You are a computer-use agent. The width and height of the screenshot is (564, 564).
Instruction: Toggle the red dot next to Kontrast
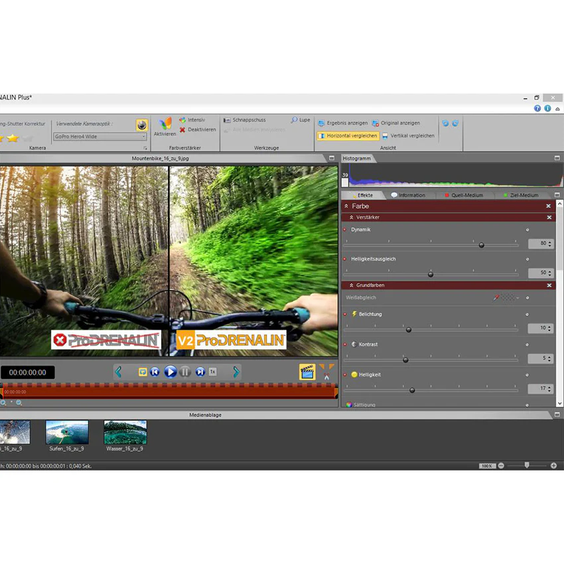(344, 344)
